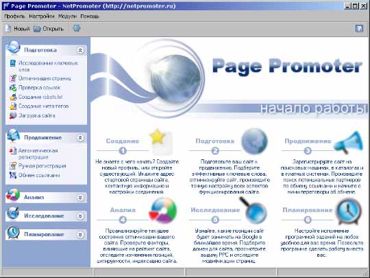Click the Открыть toolbar button

(x=49, y=29)
